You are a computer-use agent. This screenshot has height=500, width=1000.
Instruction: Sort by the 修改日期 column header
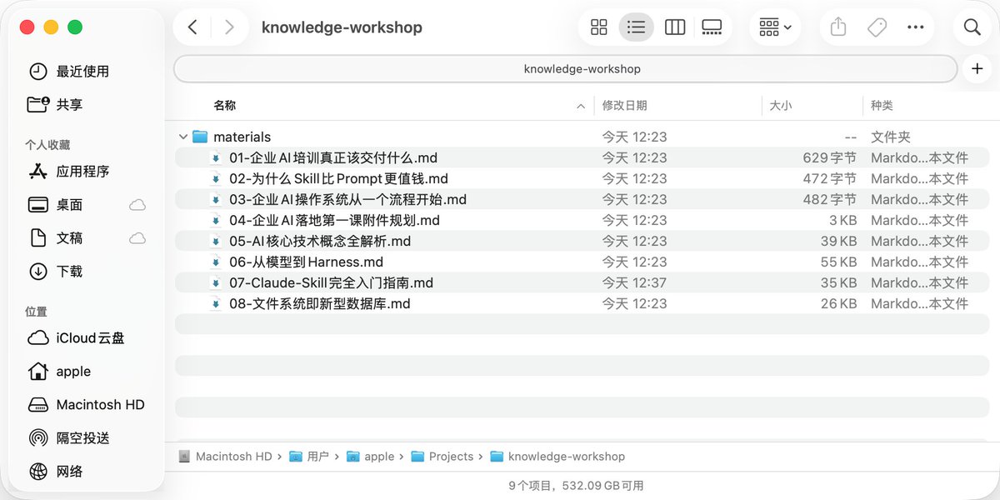click(625, 106)
